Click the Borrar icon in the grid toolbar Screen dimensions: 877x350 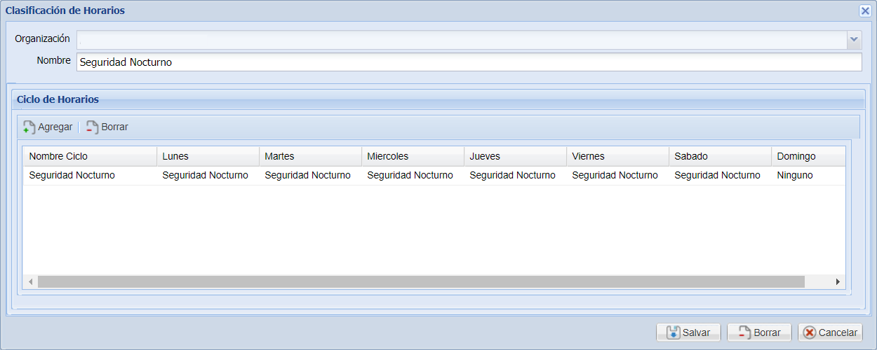tap(92, 127)
